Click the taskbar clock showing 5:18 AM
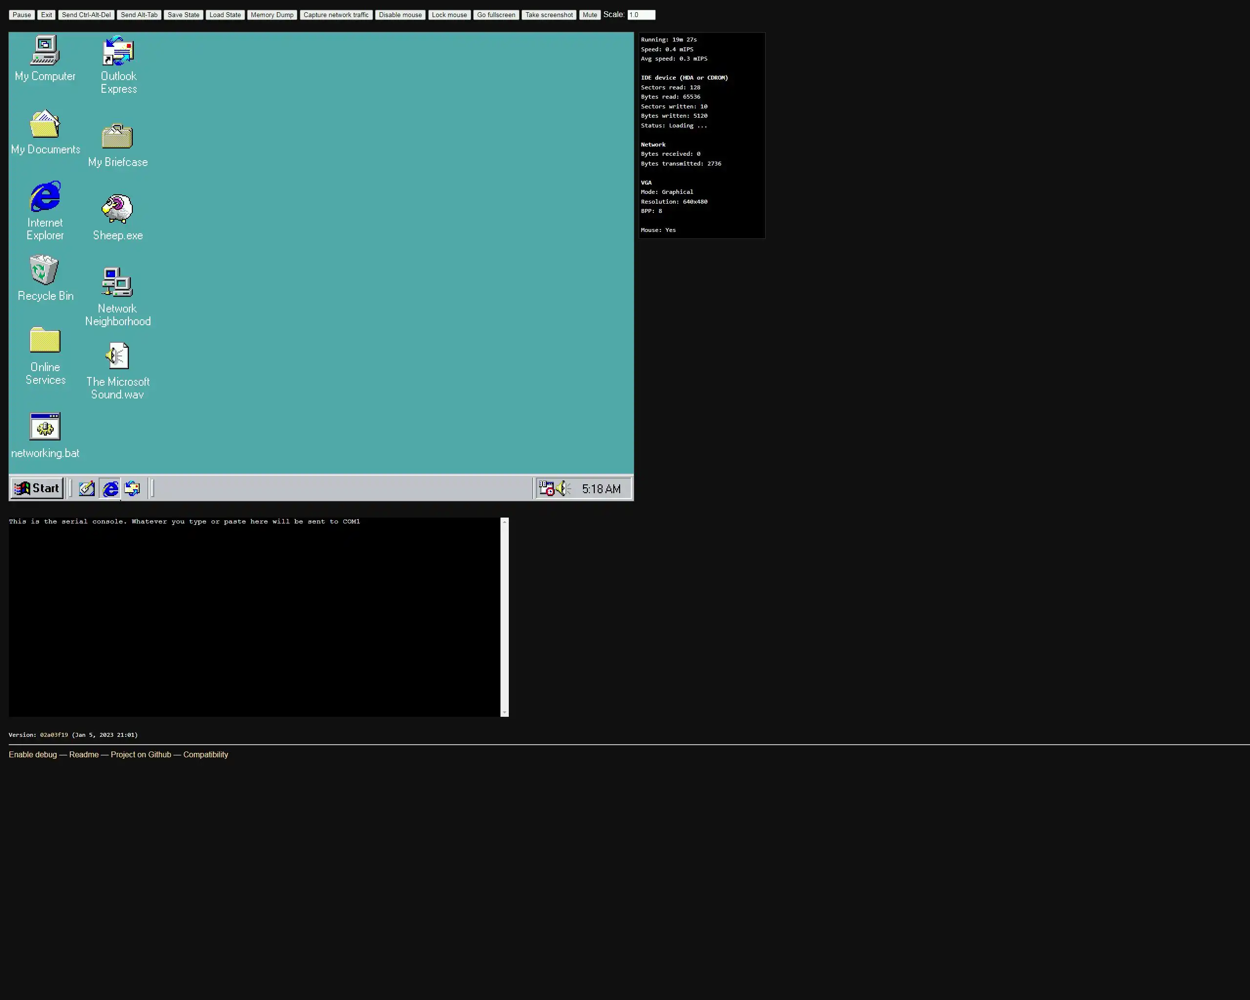 (x=601, y=489)
